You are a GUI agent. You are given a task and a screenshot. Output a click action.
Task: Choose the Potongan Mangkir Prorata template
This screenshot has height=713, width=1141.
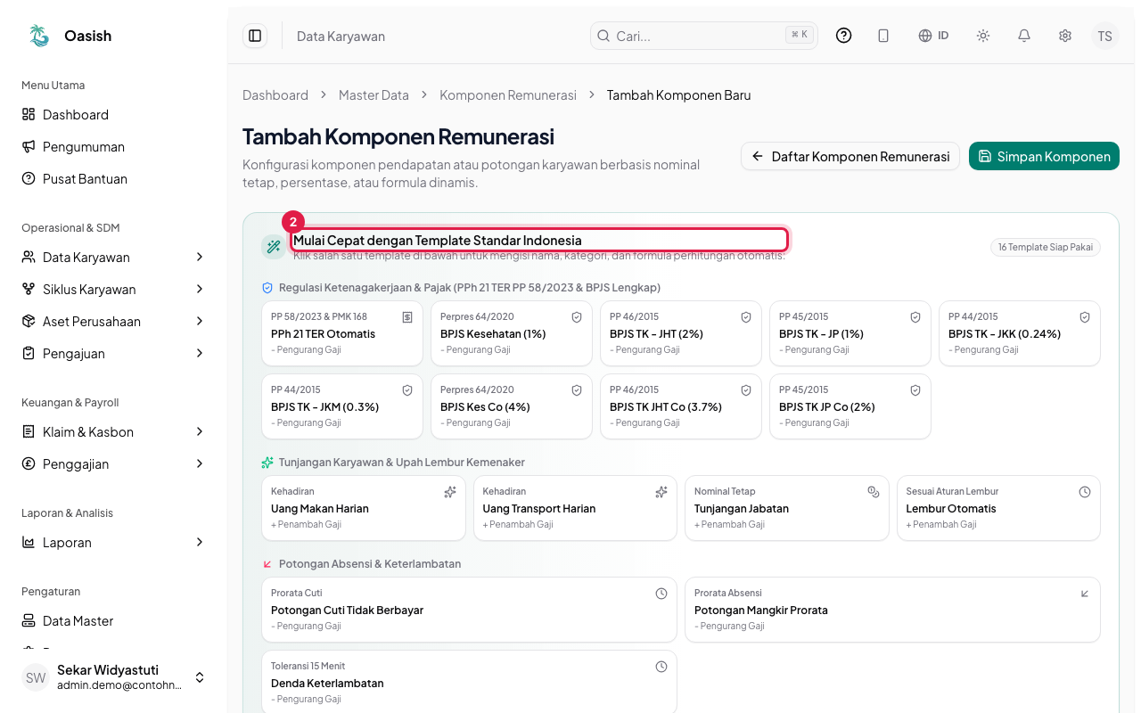(892, 610)
